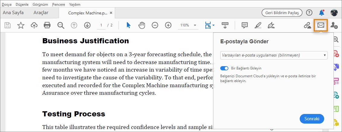Screen dimensions: 342x132
Task: Click the Sonraki button
Action: pos(312,118)
